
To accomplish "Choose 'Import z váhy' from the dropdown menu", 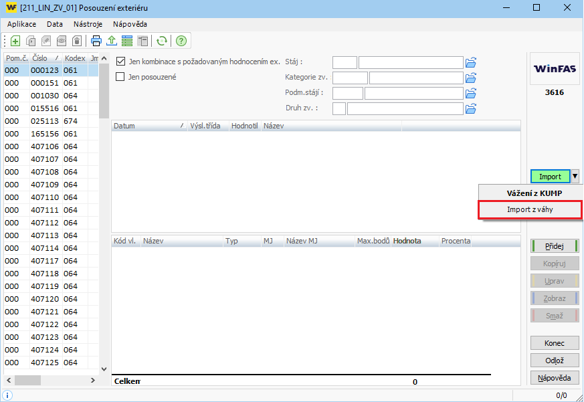I will 530,210.
